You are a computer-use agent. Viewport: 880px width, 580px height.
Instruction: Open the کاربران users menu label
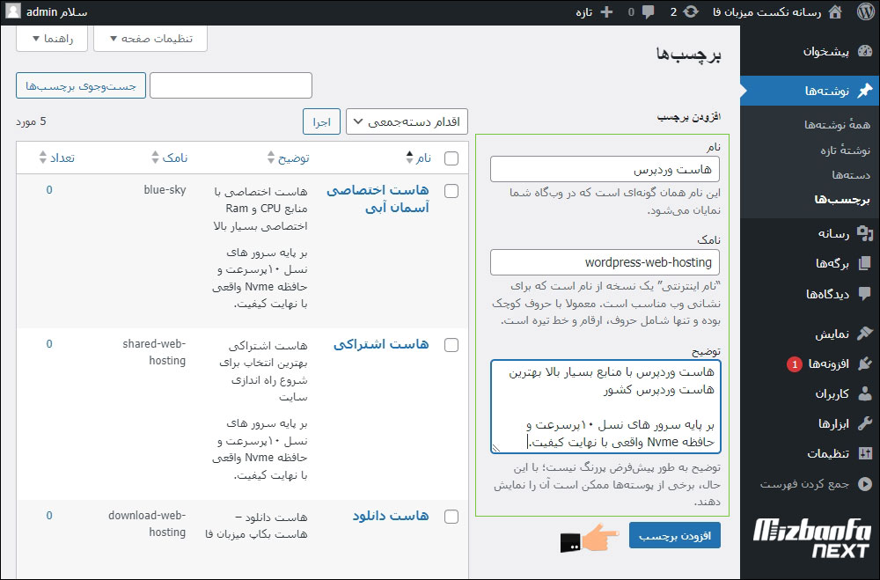pos(832,394)
